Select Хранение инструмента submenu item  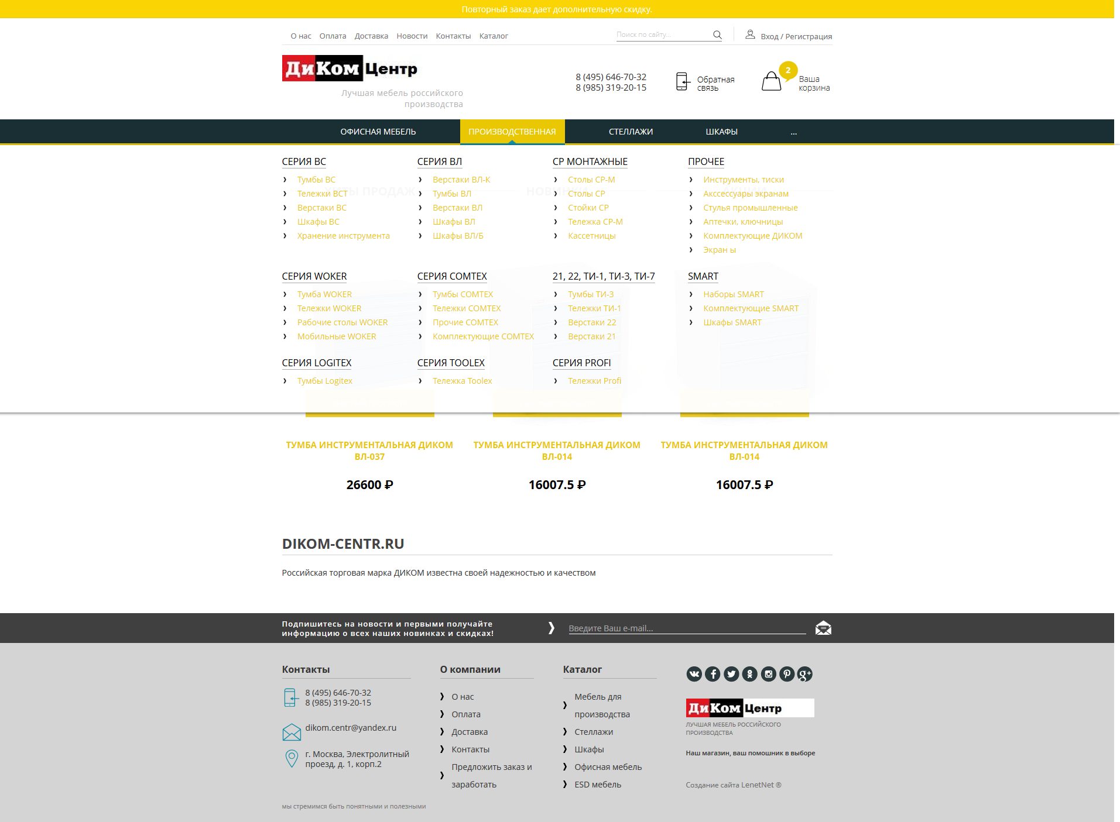pos(344,236)
